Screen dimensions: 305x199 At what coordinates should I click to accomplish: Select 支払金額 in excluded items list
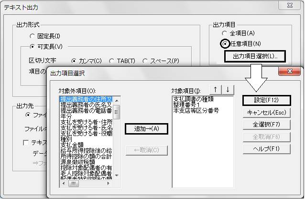click(x=72, y=145)
